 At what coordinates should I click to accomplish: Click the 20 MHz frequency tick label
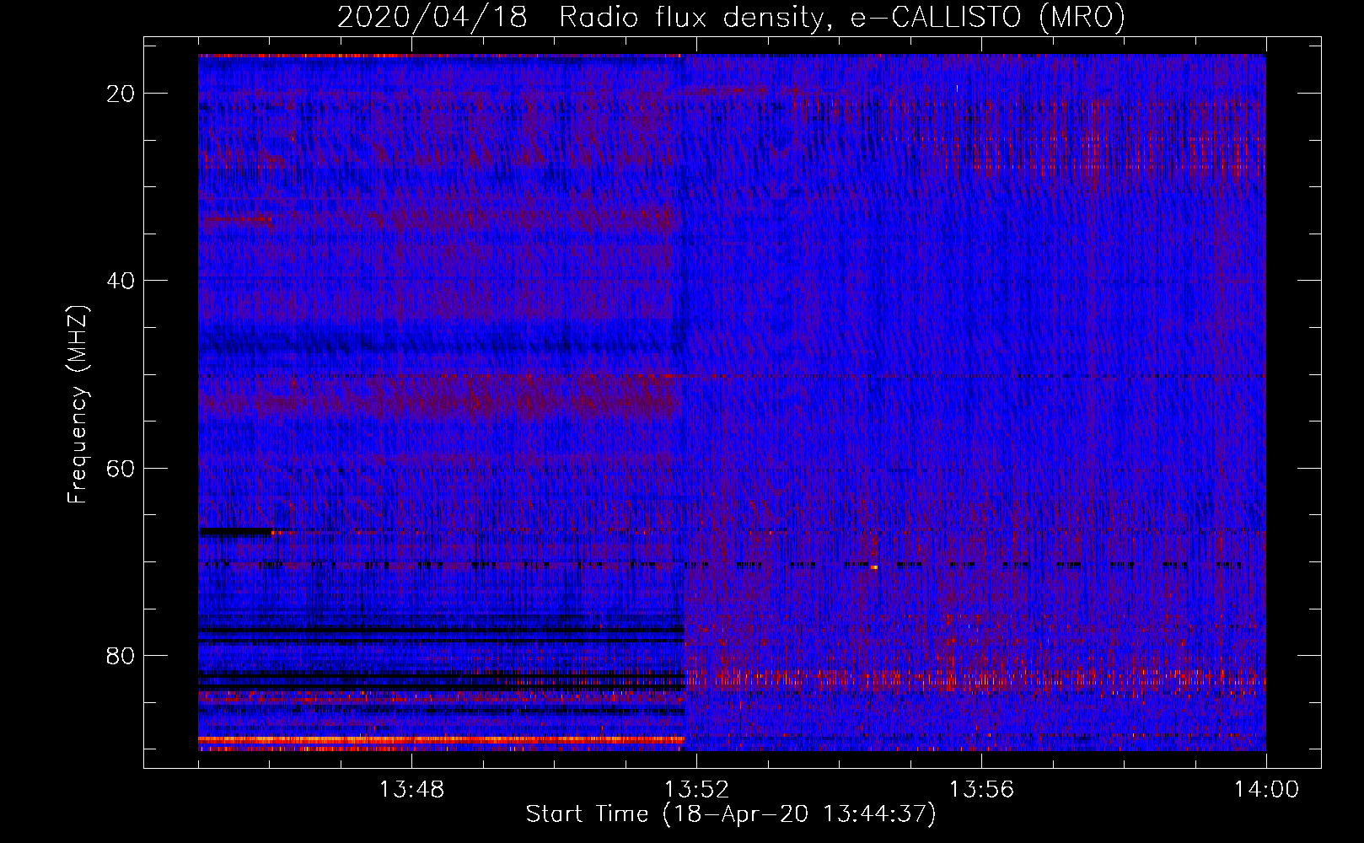pyautogui.click(x=121, y=94)
